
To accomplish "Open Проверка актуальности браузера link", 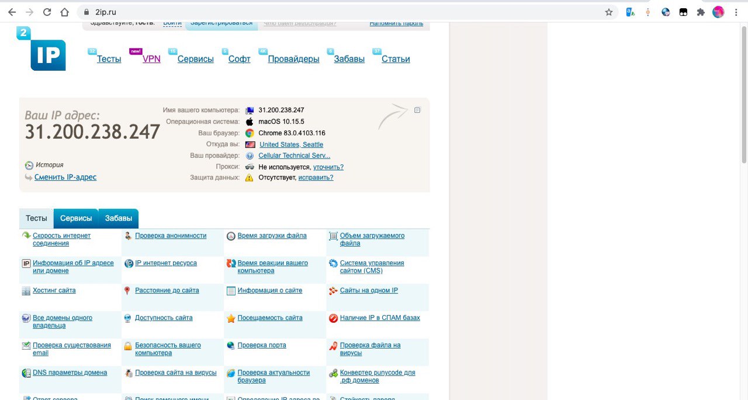I will click(x=273, y=377).
